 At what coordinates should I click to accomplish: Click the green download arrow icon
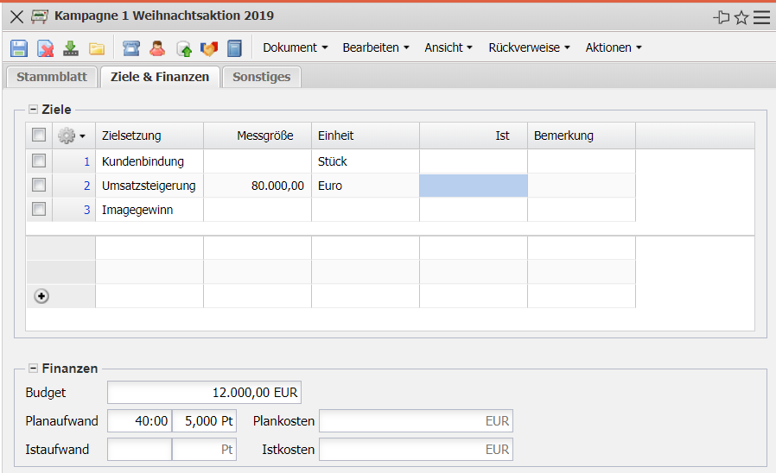click(71, 48)
